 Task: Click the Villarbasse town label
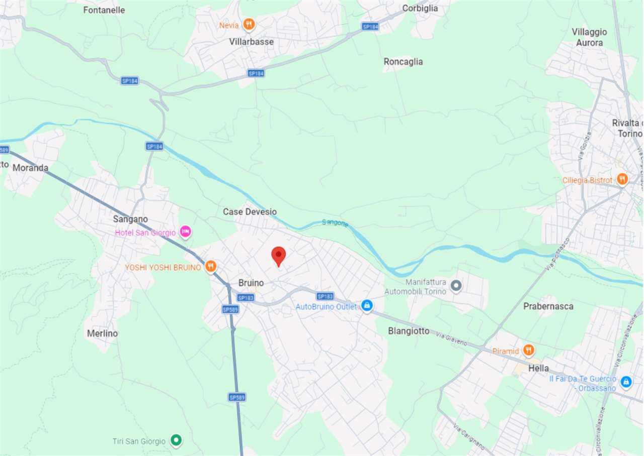[252, 42]
